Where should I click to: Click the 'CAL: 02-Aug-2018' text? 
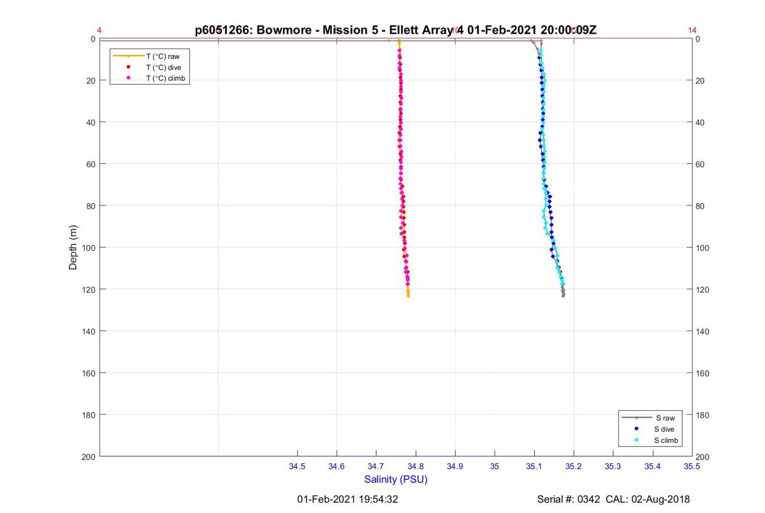648,499
